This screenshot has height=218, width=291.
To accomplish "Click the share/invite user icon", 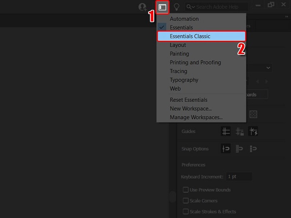I will [x=143, y=7].
